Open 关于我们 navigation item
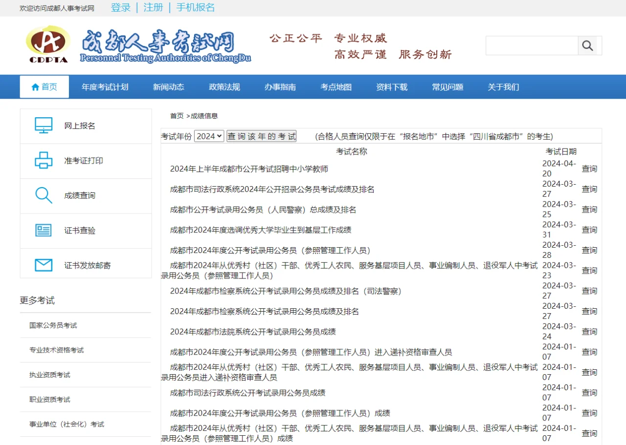This screenshot has height=445, width=626. point(503,87)
